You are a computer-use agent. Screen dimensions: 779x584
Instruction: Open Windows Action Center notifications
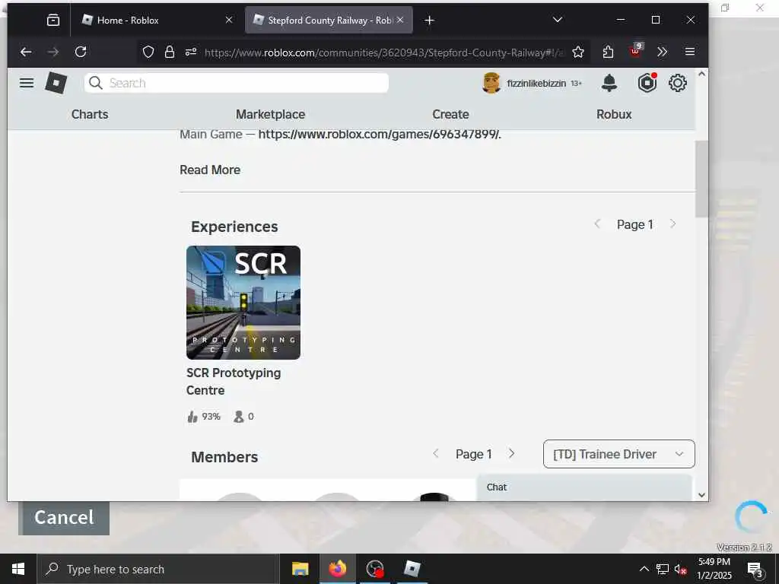[x=755, y=570]
